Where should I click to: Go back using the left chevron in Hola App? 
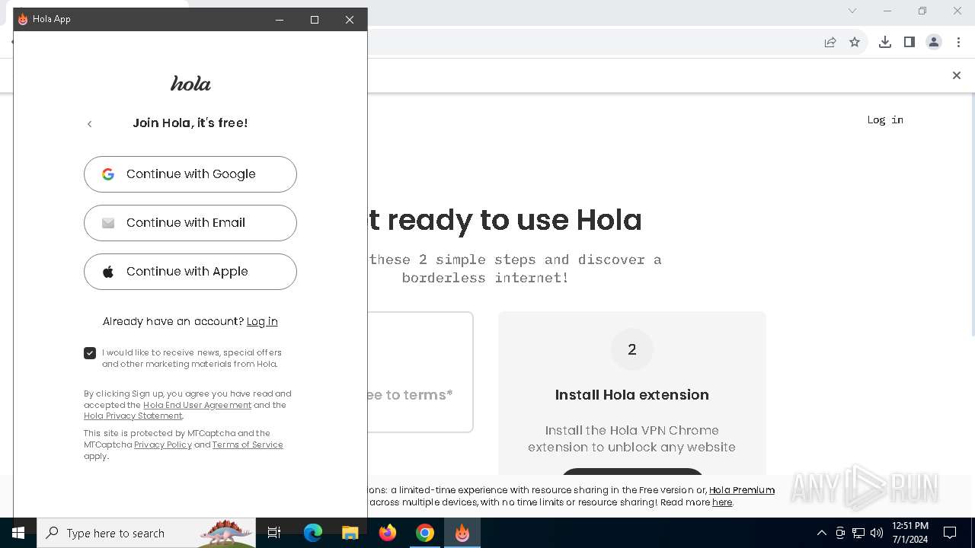pyautogui.click(x=89, y=123)
